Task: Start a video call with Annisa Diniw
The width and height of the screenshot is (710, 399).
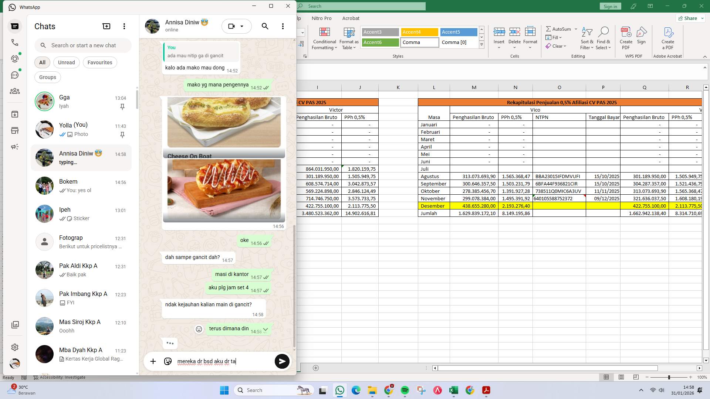Action: tap(231, 26)
